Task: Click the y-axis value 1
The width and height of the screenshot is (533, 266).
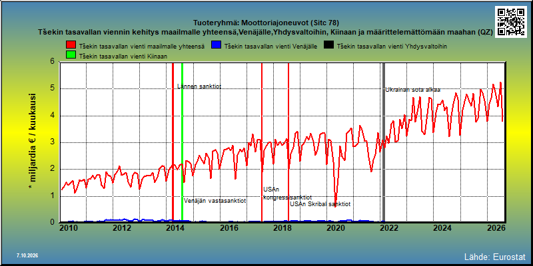Action: (x=53, y=196)
